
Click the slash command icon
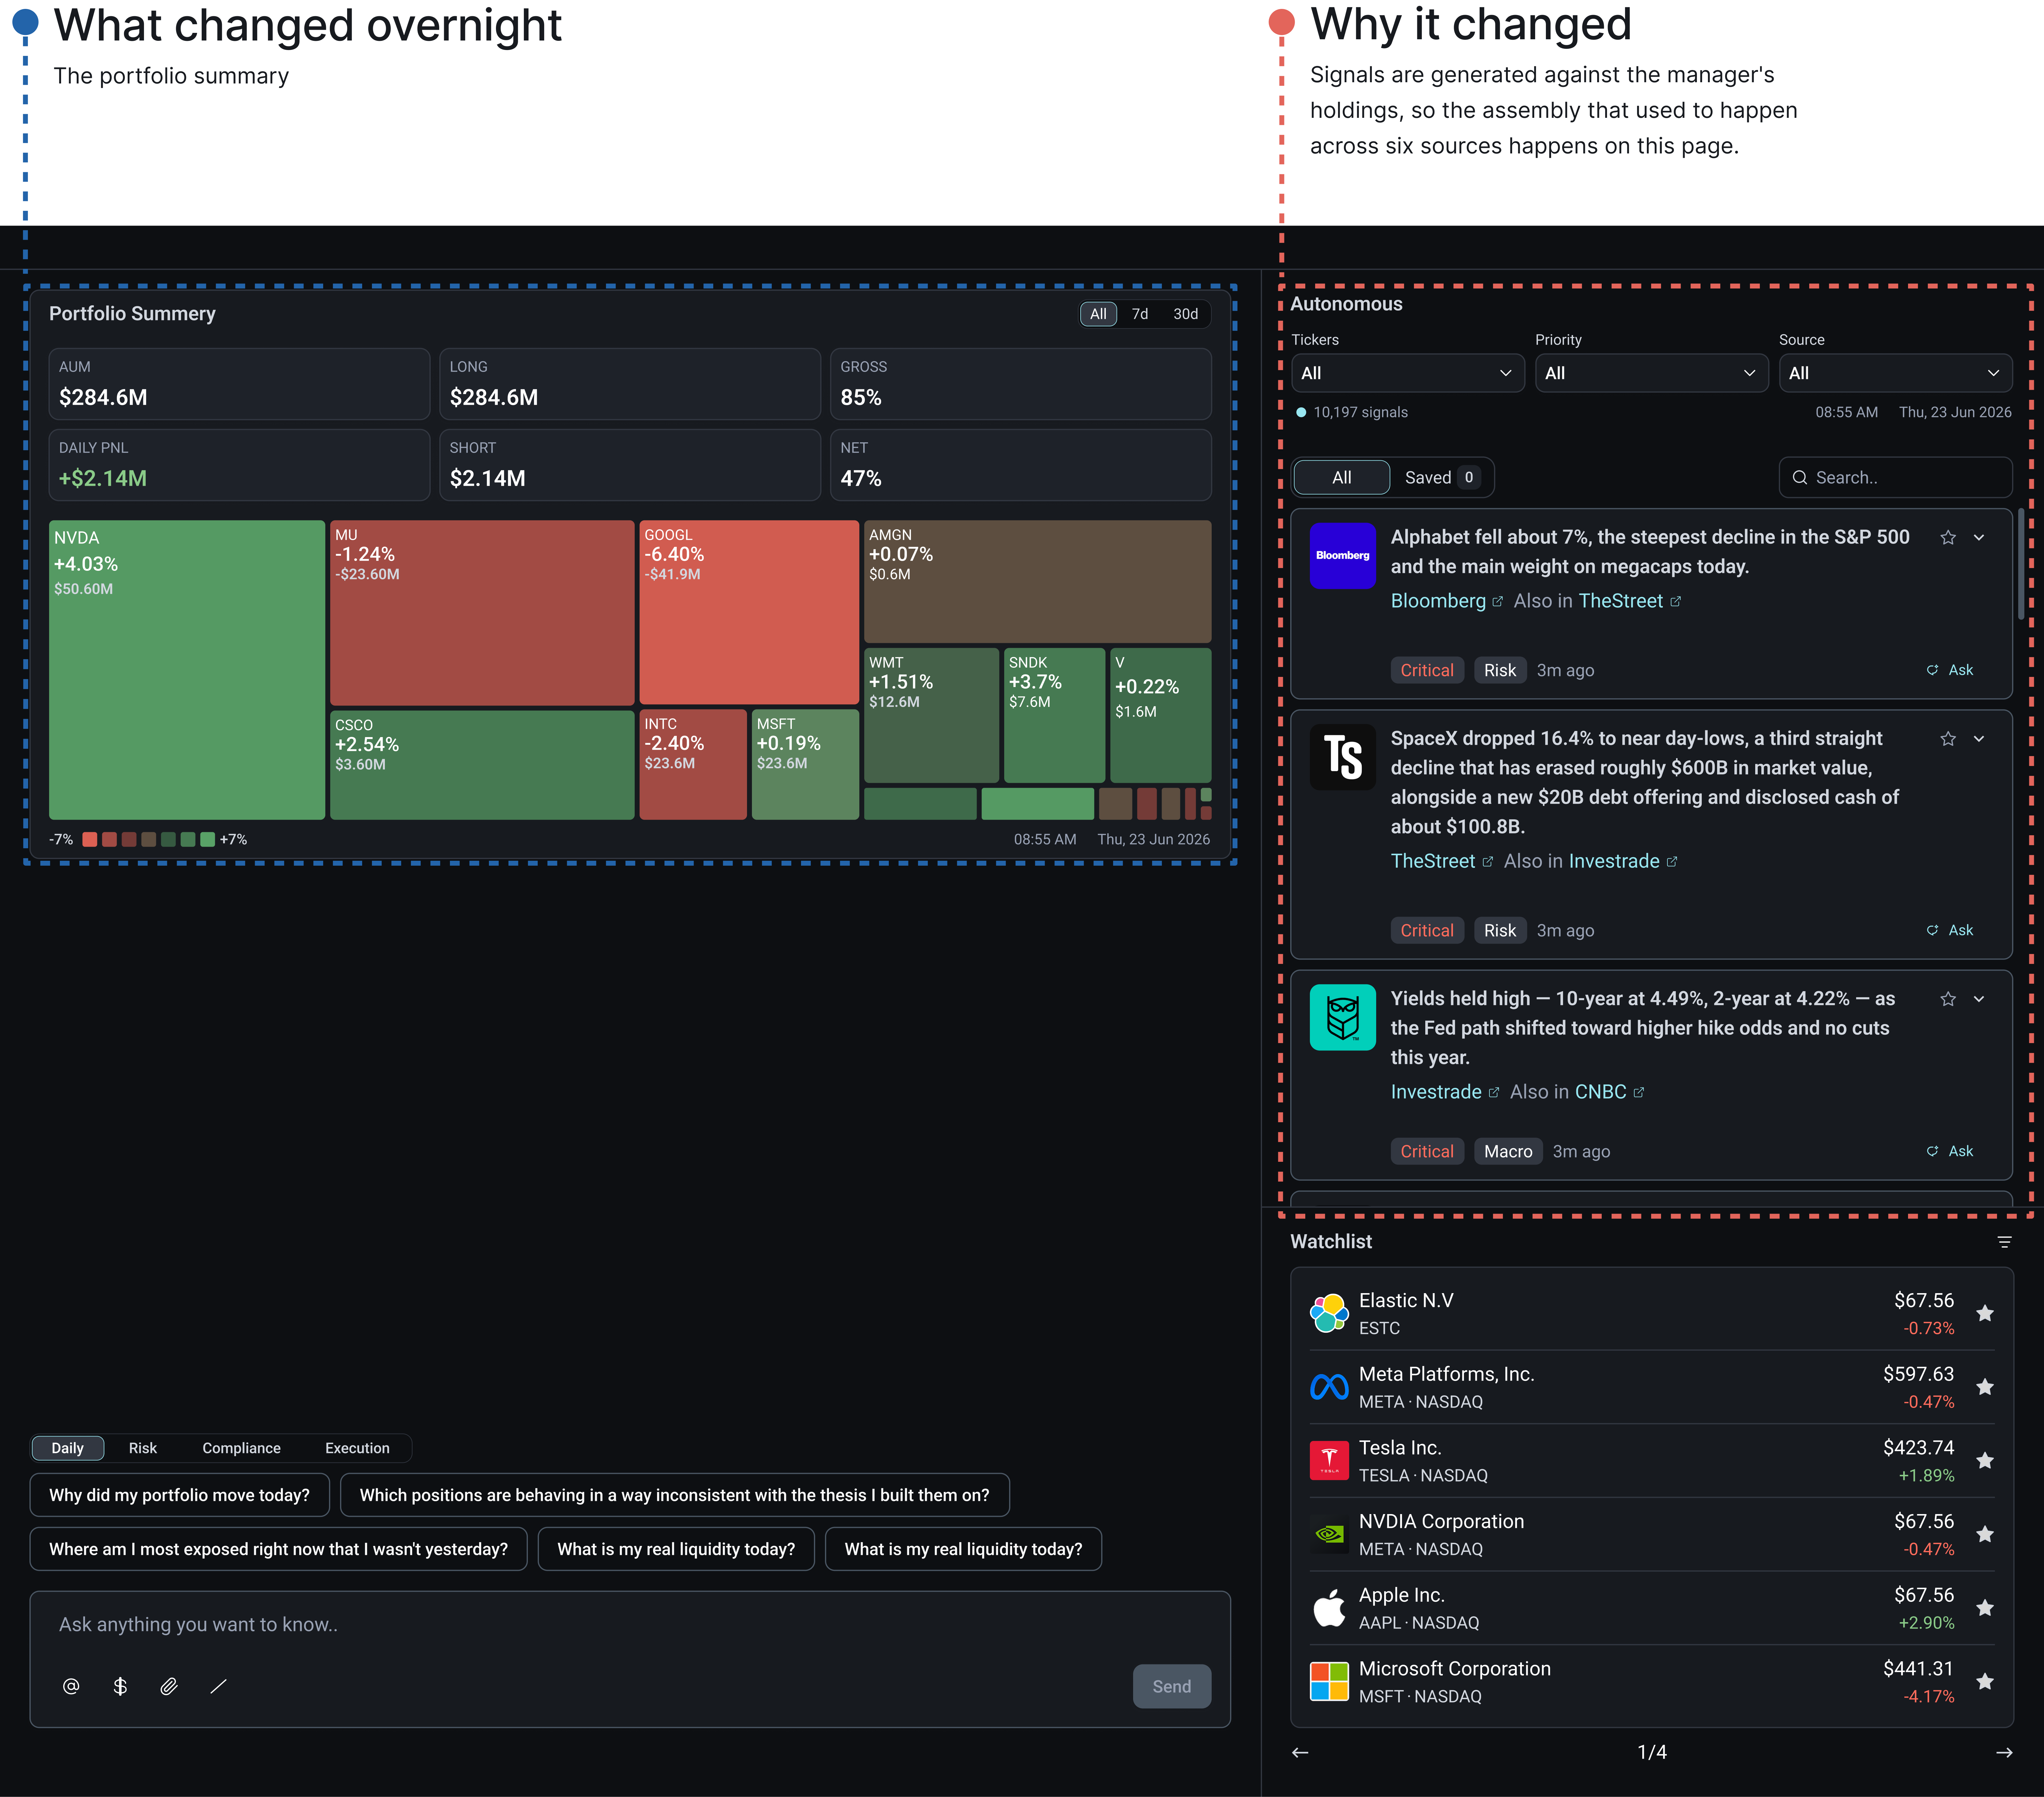tap(218, 1686)
